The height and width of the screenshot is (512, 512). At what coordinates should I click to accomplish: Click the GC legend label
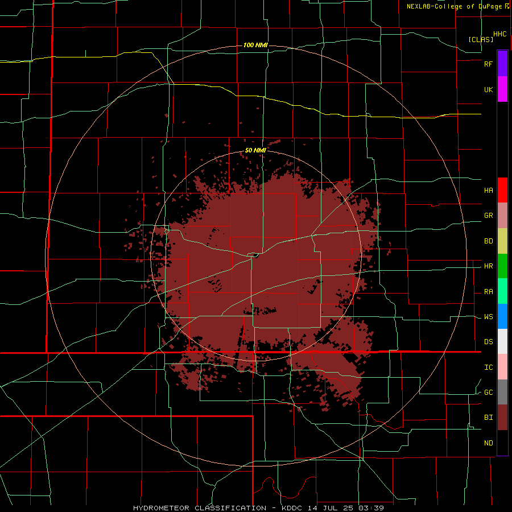[x=488, y=392]
